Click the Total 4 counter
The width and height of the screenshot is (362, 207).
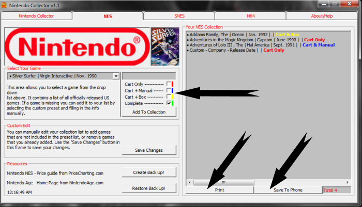pos(337,190)
